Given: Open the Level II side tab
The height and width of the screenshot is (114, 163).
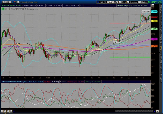Looking at the screenshot, I should (x=161, y=69).
